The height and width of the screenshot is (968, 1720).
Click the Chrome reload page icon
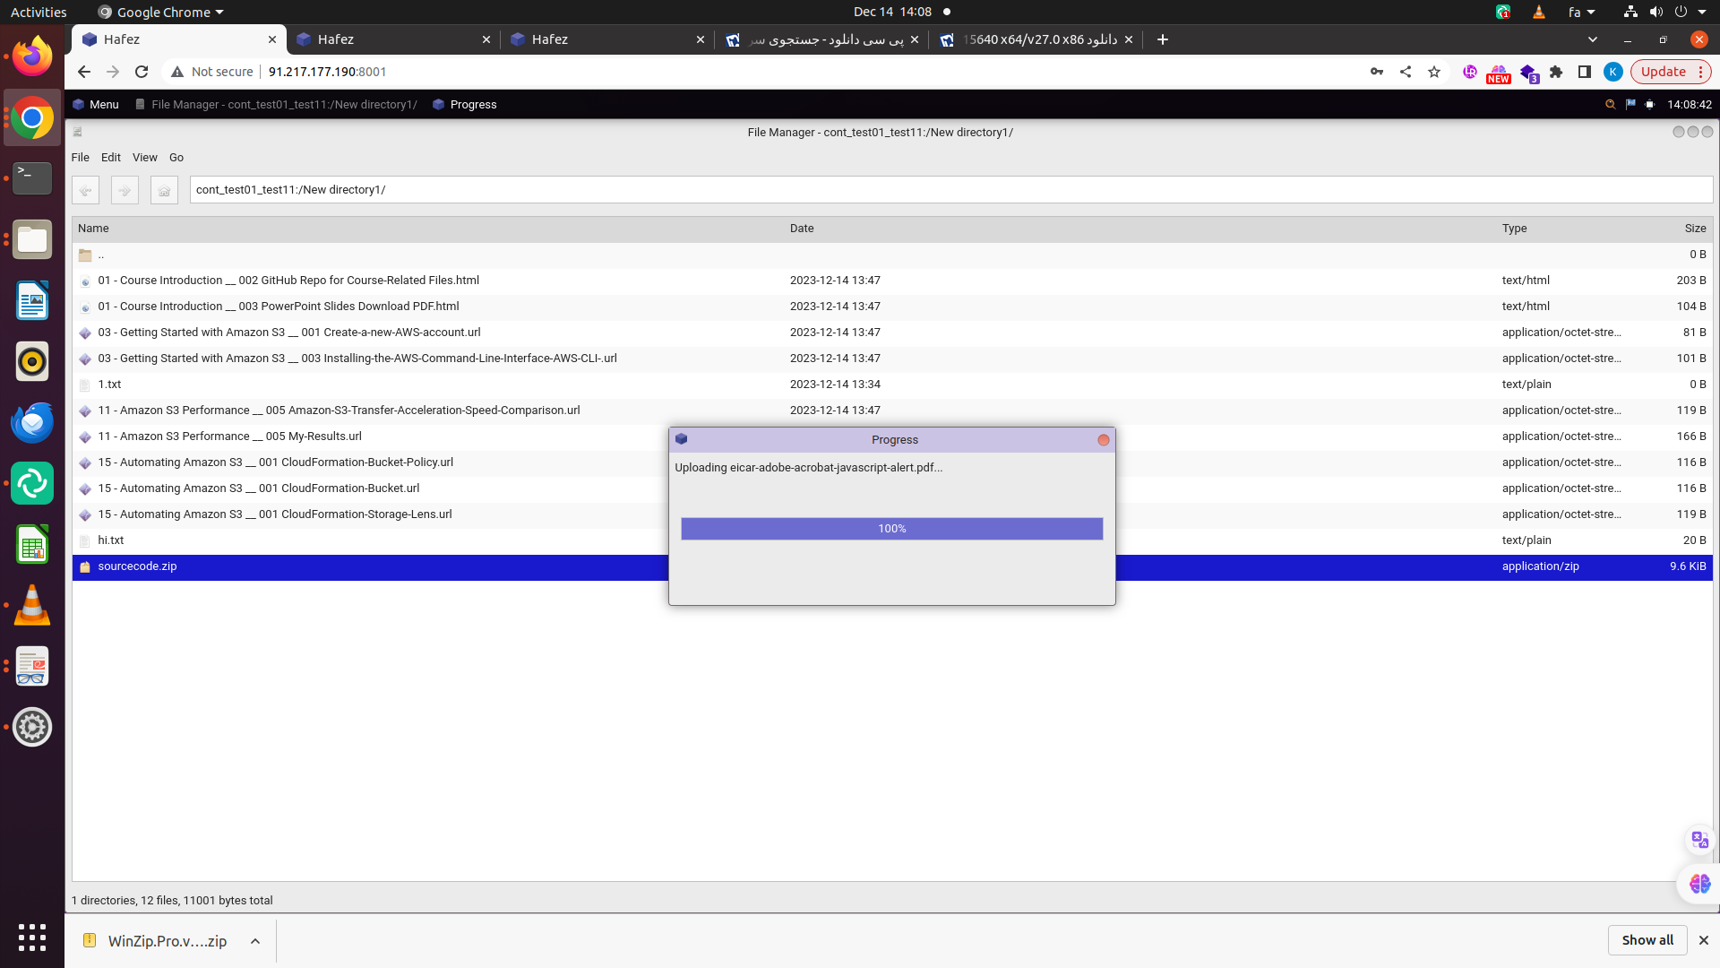[142, 72]
